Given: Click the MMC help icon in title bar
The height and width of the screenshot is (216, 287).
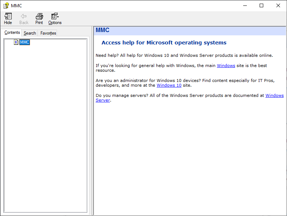Looking at the screenshot, I should (x=6, y=6).
